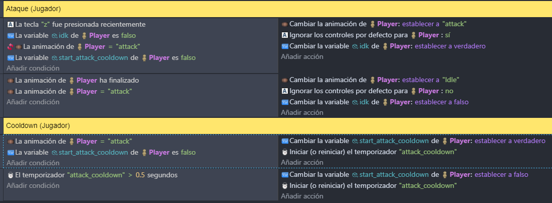
Task: Click the timer icon of the 0.5 seconds condition
Action: pos(11,175)
